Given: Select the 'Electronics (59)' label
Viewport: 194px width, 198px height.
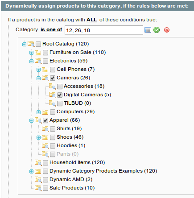Looking at the screenshot, I should click(x=69, y=61).
